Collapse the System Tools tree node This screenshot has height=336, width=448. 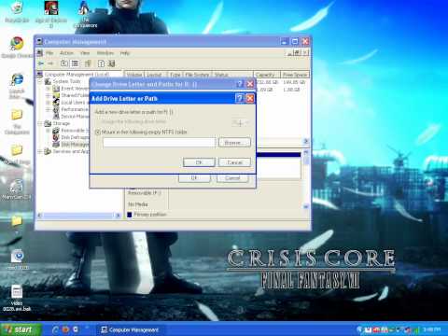[x=40, y=81]
